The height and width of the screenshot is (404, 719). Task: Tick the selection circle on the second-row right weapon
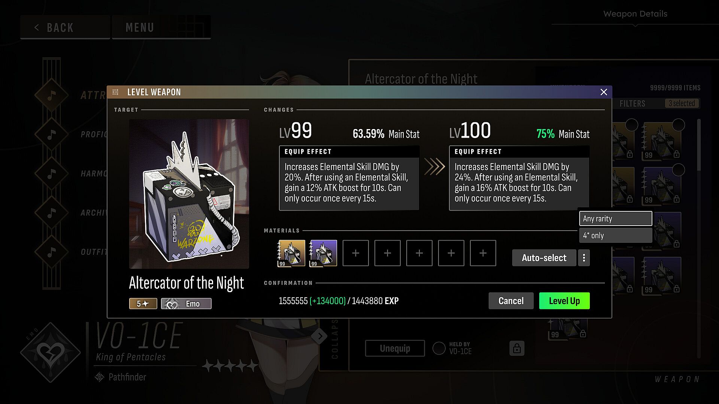679,170
